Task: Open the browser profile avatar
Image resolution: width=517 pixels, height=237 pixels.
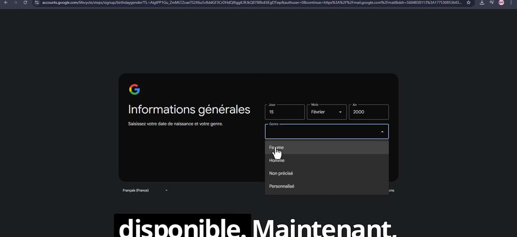Action: coord(501,2)
